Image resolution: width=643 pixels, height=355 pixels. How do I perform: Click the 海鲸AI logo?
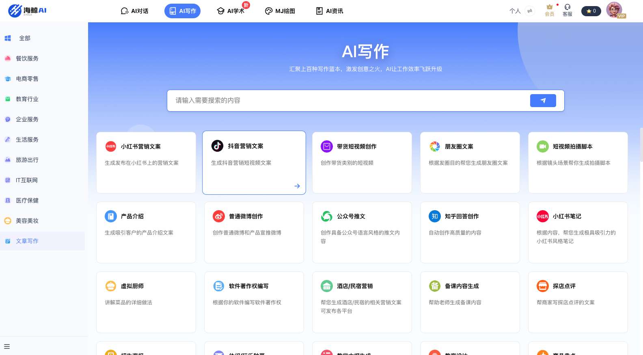27,11
